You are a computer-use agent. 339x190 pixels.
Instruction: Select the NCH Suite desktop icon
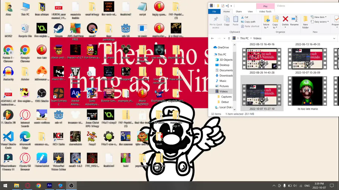click(58, 136)
